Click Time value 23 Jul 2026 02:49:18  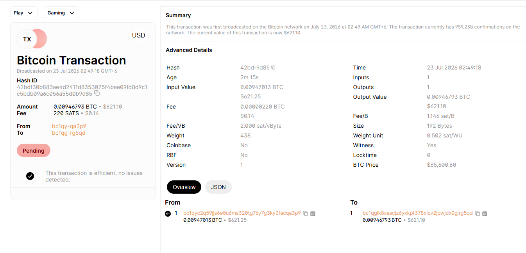[454, 68]
